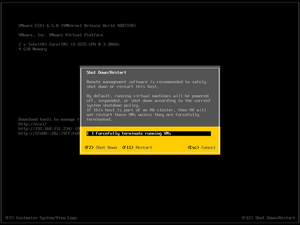This screenshot has width=300, height=225.
Task: Click the 'Remote management software is recommended' paragraph
Action: 146,84
